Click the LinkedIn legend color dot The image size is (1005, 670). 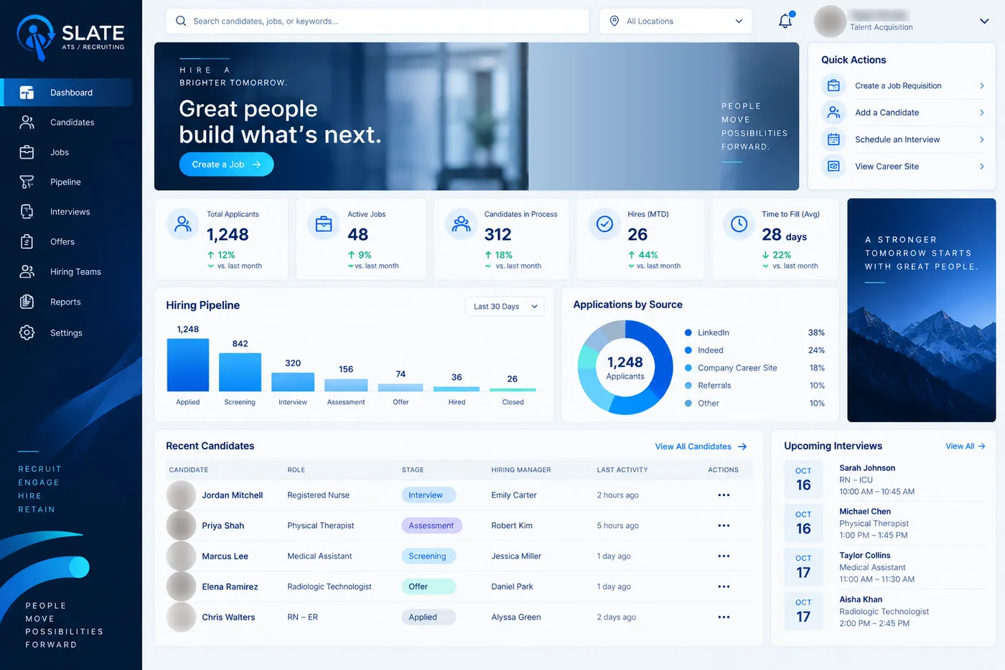tap(688, 333)
